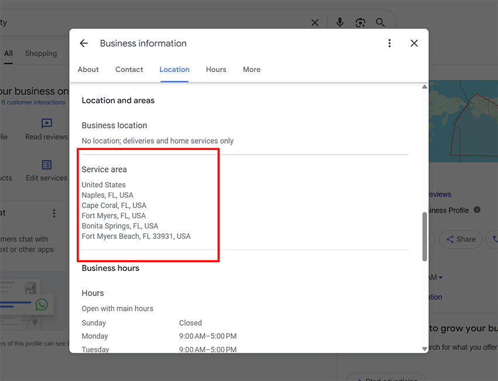The height and width of the screenshot is (381, 498).
Task: Switch to the About tab
Action: pyautogui.click(x=88, y=69)
